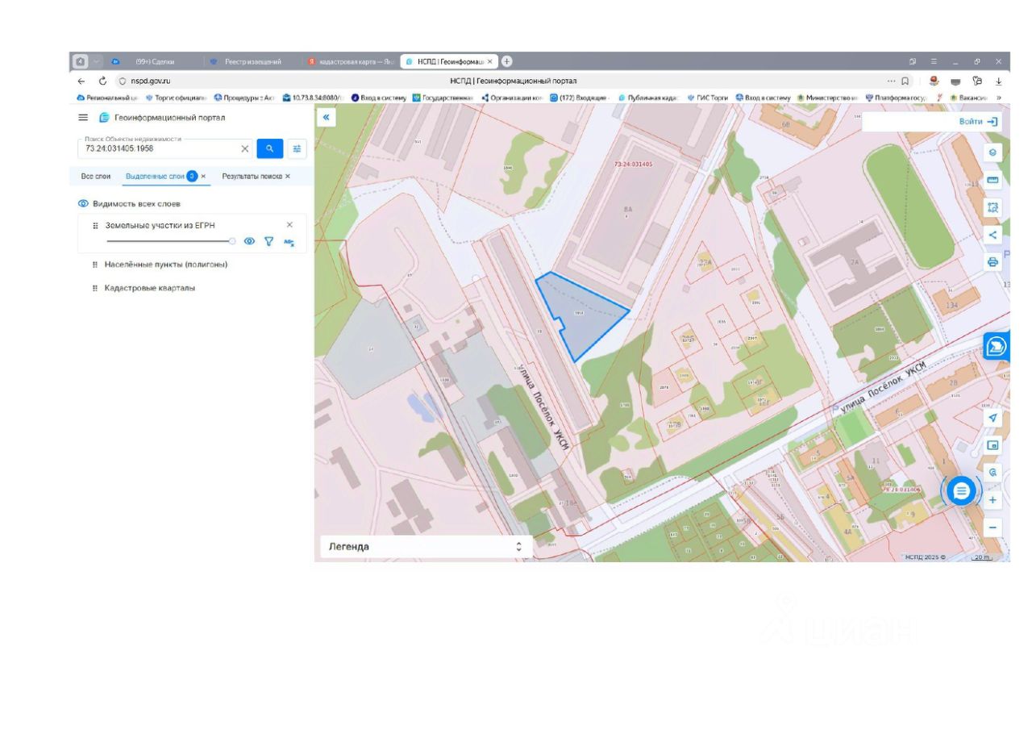Select the ruler measurement tool
This screenshot has width=1032, height=730.
[992, 180]
